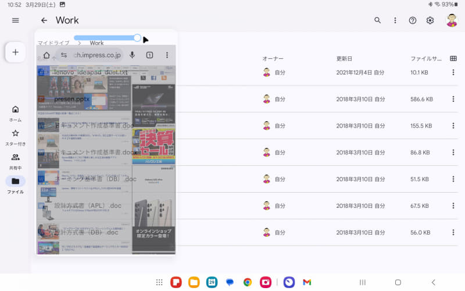The height and width of the screenshot is (291, 465).
Task: Open the pink Camera app in taskbar
Action: tap(266, 282)
